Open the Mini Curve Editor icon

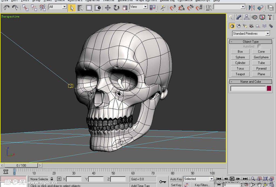click(x=6, y=172)
